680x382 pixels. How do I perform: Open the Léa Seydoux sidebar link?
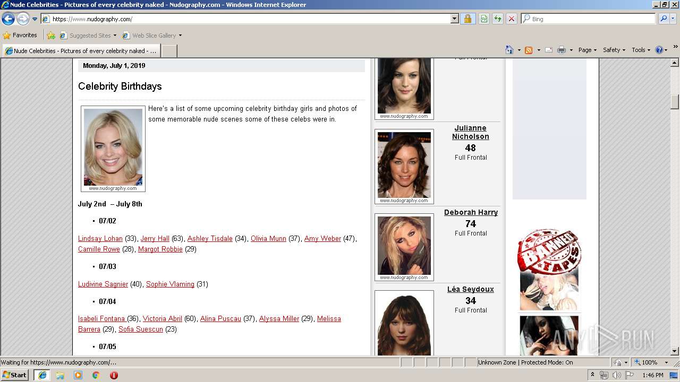tap(471, 289)
